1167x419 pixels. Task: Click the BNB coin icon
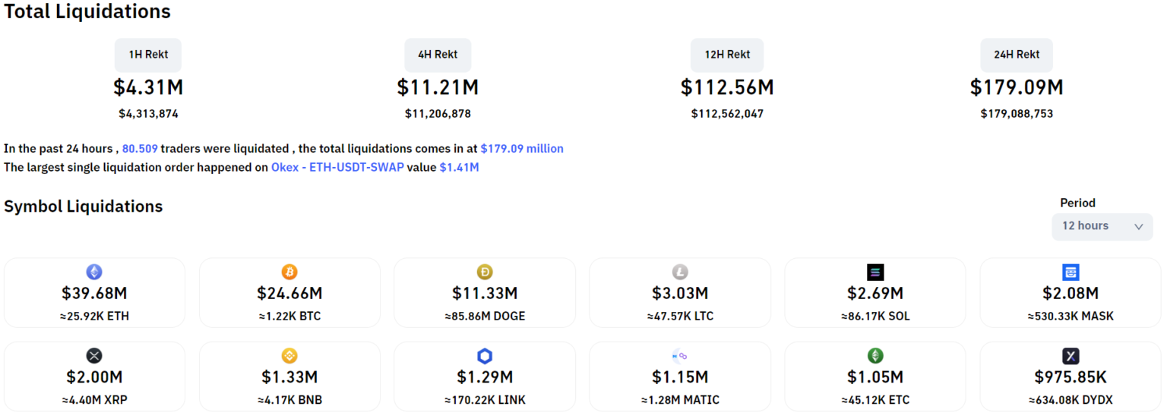coord(289,355)
